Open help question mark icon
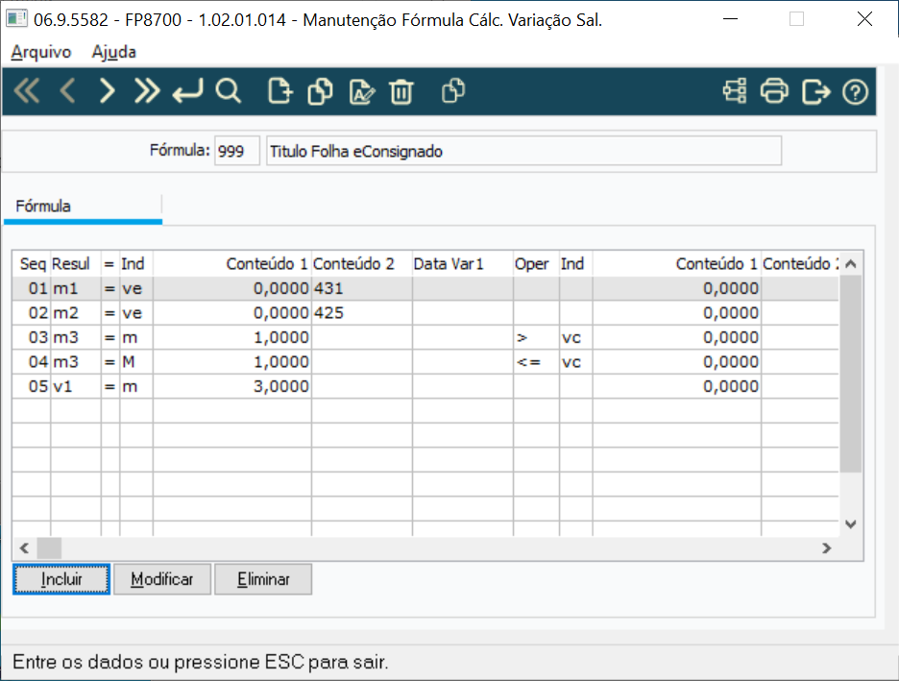 pyautogui.click(x=856, y=91)
